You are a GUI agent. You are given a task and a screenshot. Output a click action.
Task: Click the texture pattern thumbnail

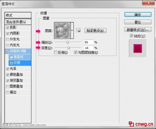click(x=62, y=31)
